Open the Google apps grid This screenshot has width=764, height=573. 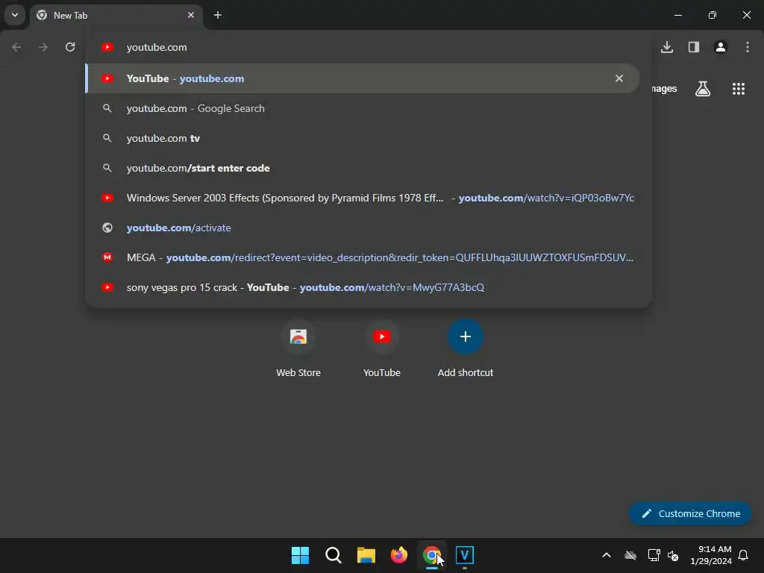[739, 89]
